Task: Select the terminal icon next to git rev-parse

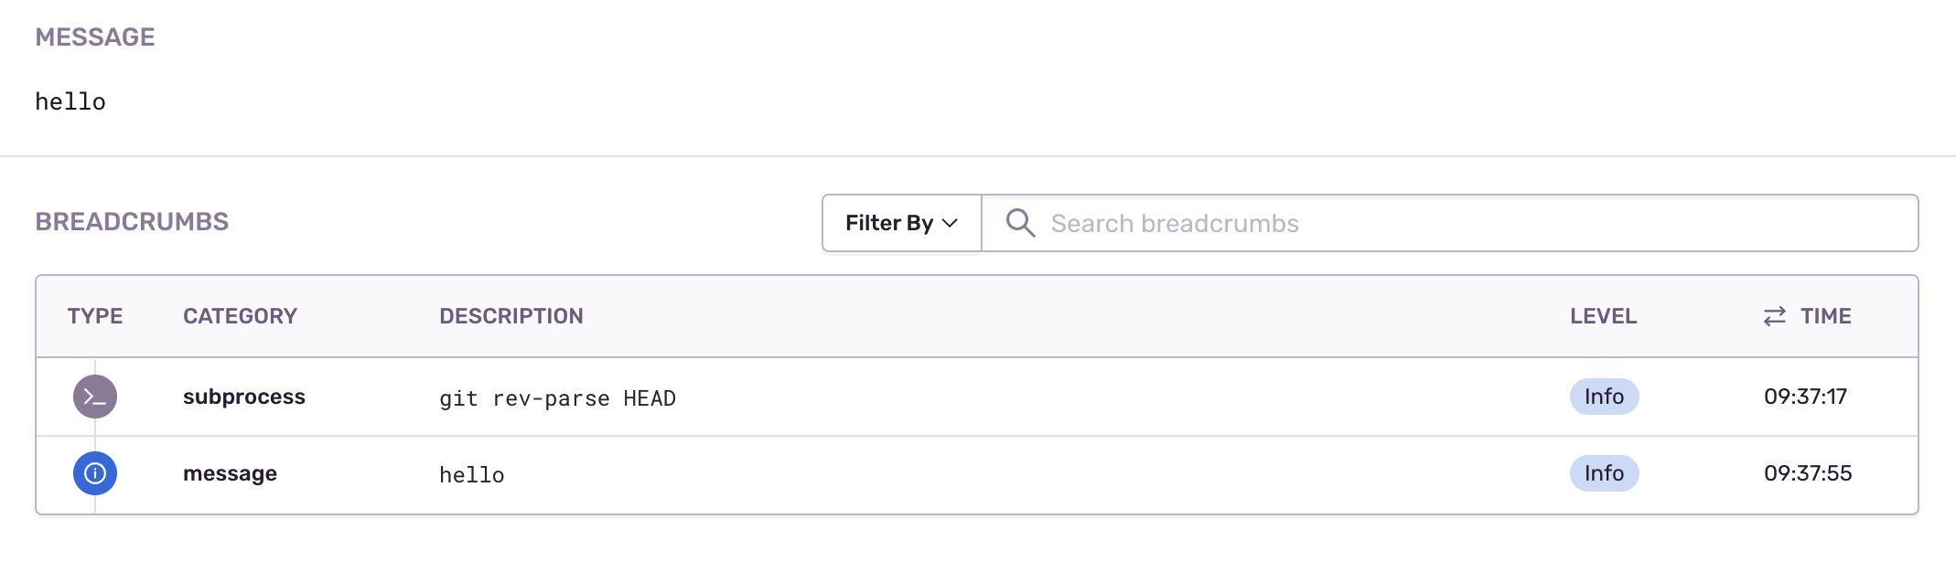Action: click(x=95, y=397)
